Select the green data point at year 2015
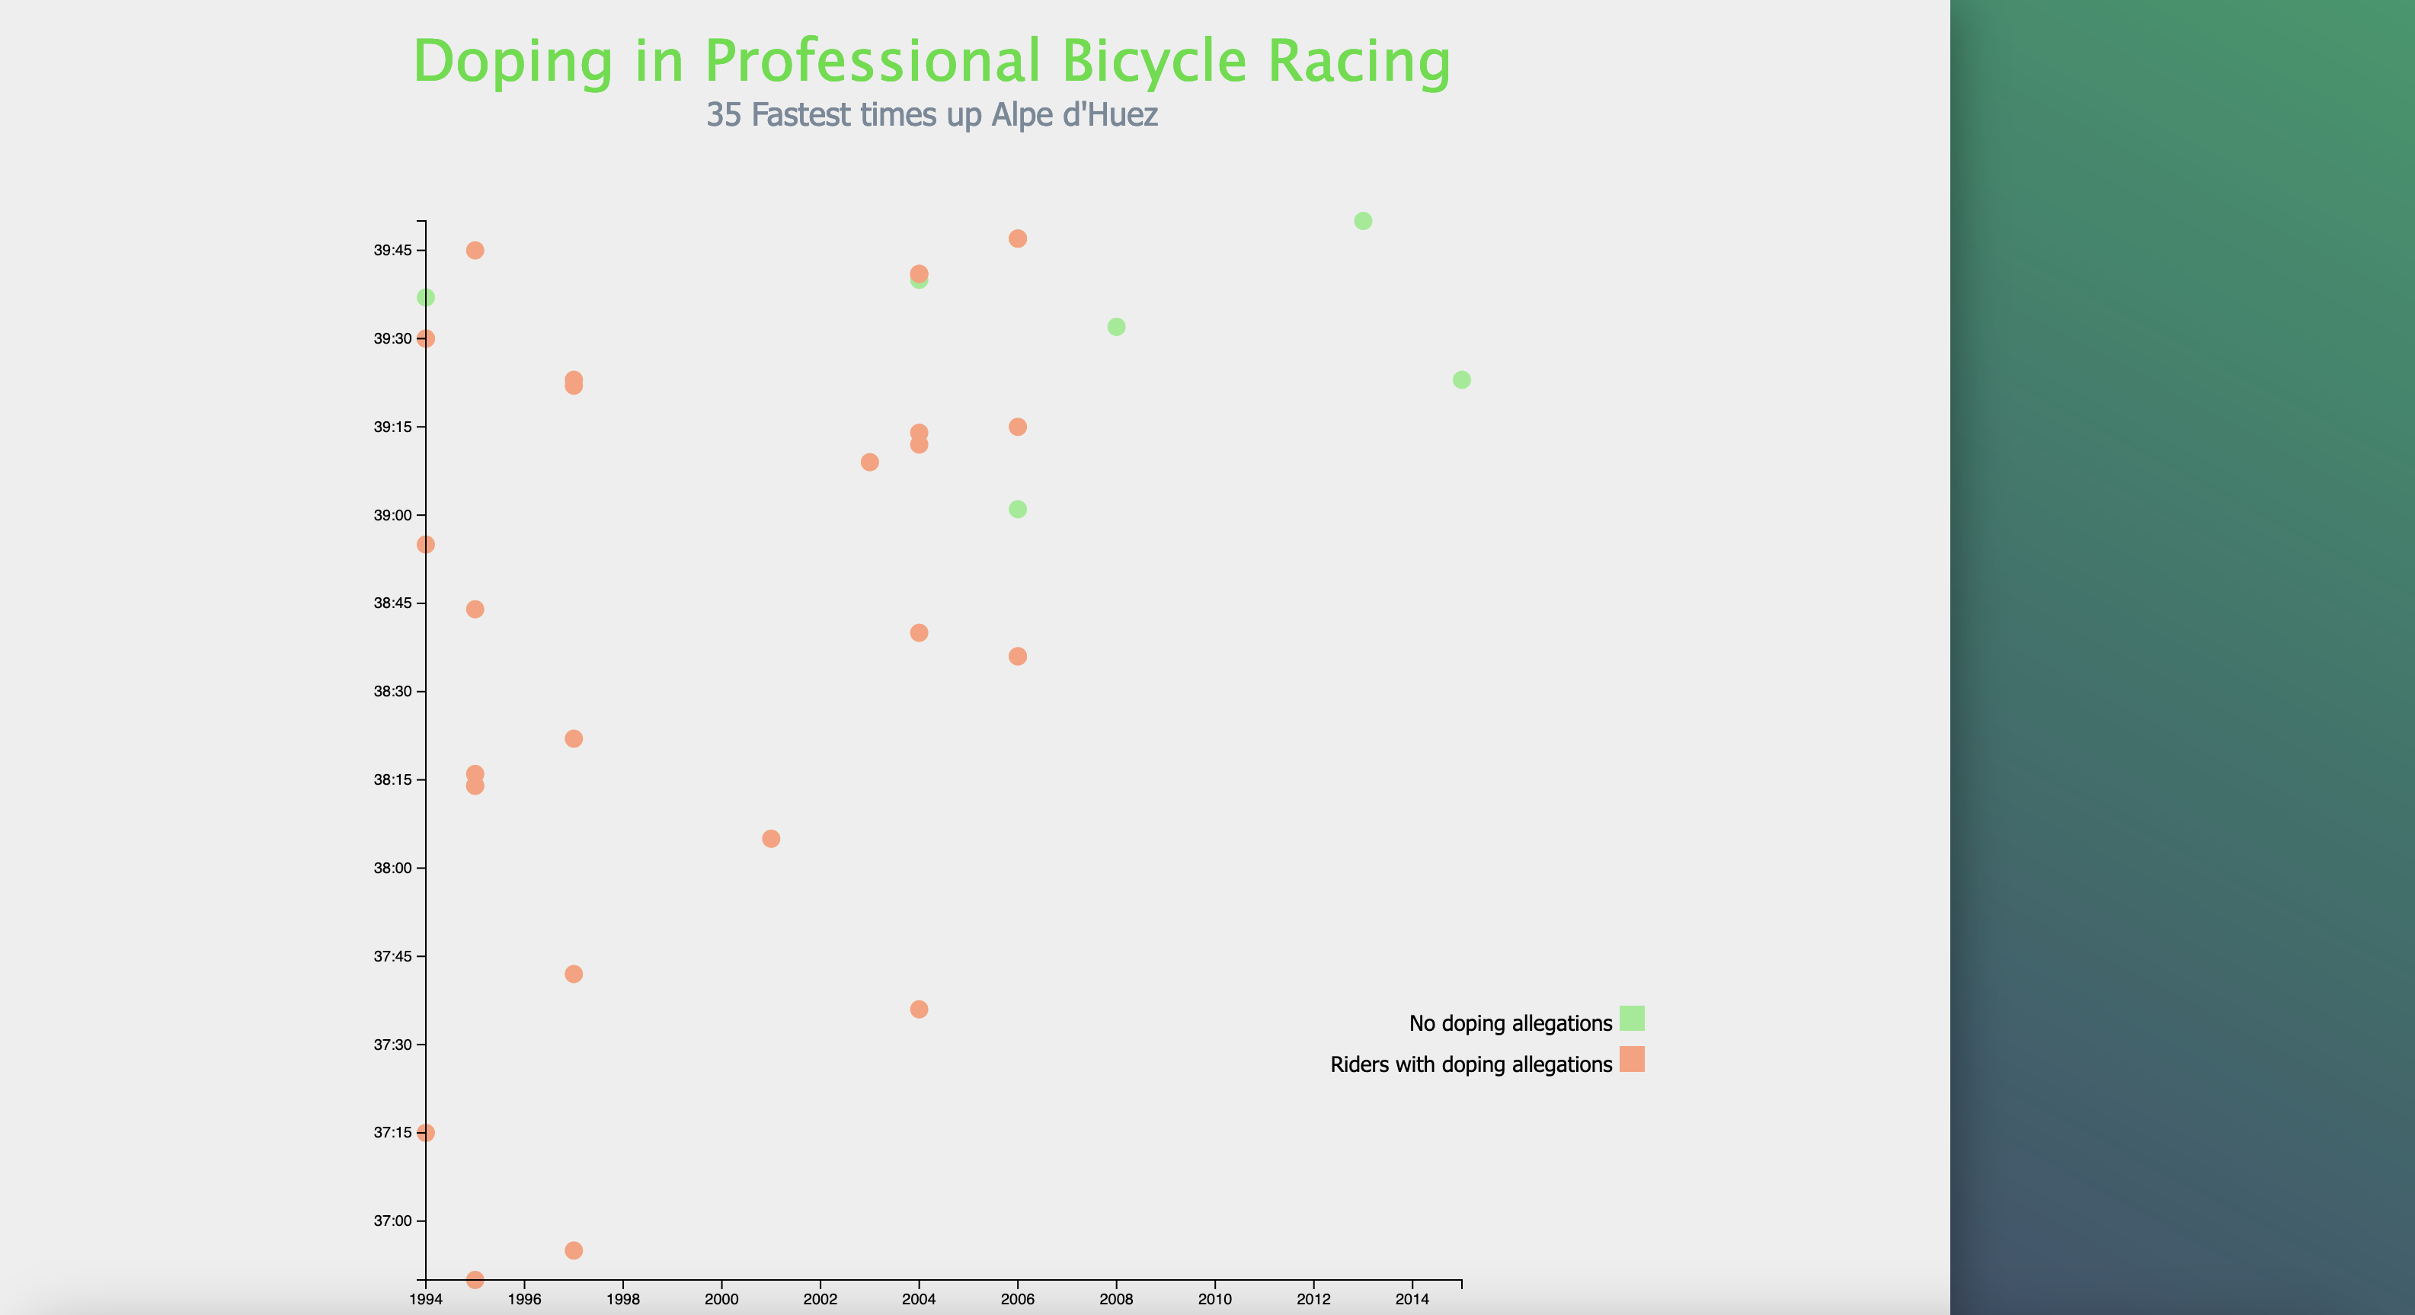This screenshot has height=1315, width=2415. (x=1461, y=379)
